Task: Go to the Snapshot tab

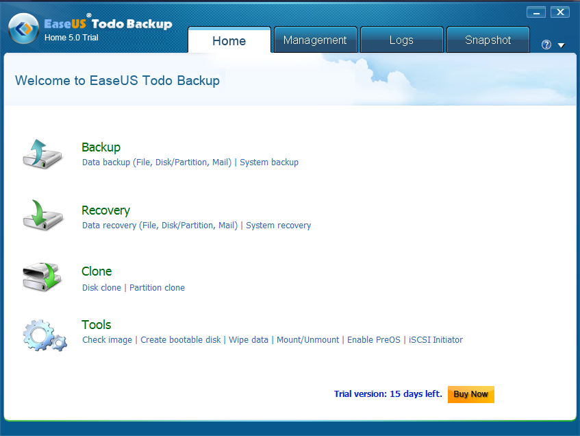Action: [488, 40]
